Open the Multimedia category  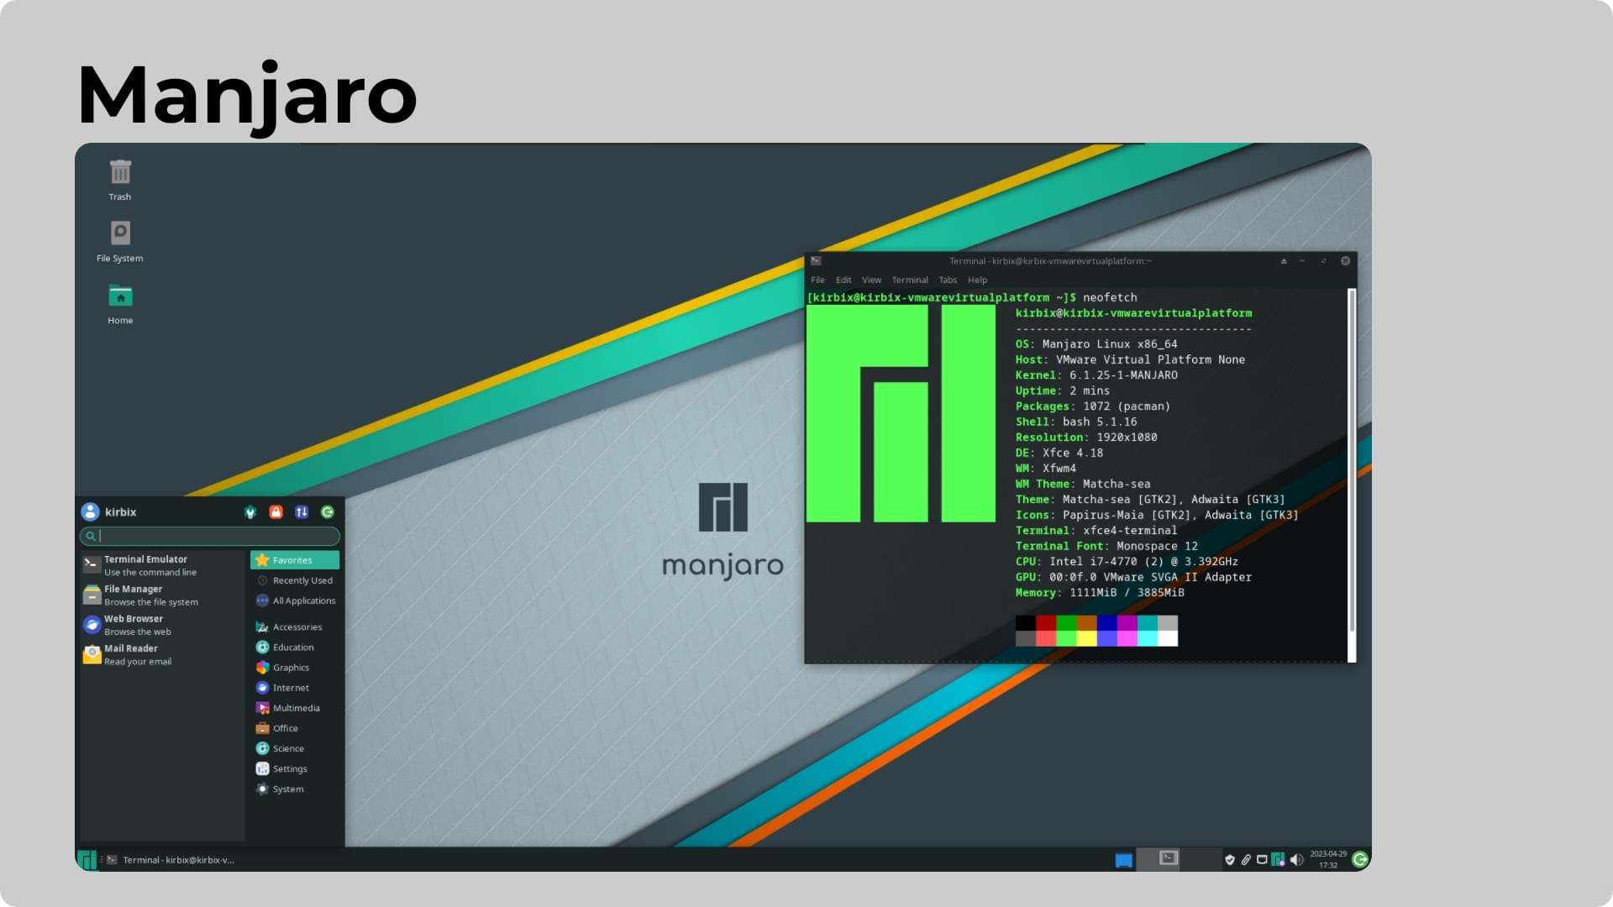pyautogui.click(x=295, y=708)
